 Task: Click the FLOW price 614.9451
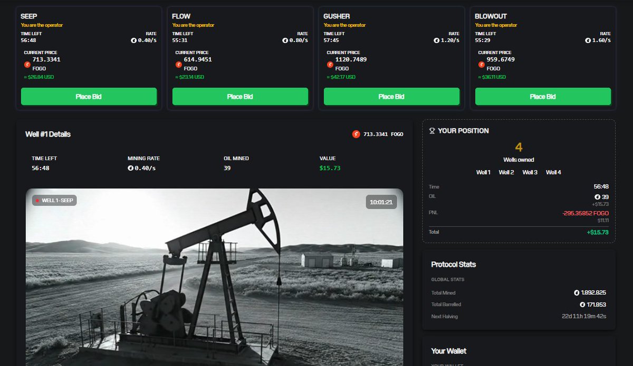pos(198,60)
